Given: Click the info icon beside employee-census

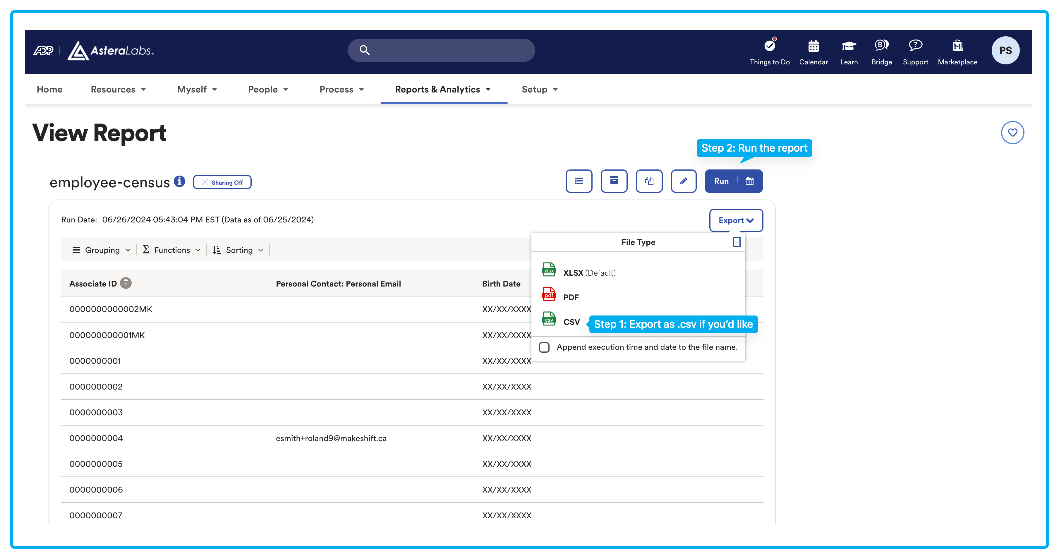Looking at the screenshot, I should (179, 181).
